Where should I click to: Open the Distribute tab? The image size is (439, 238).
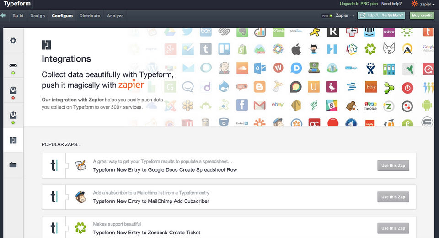coord(90,16)
